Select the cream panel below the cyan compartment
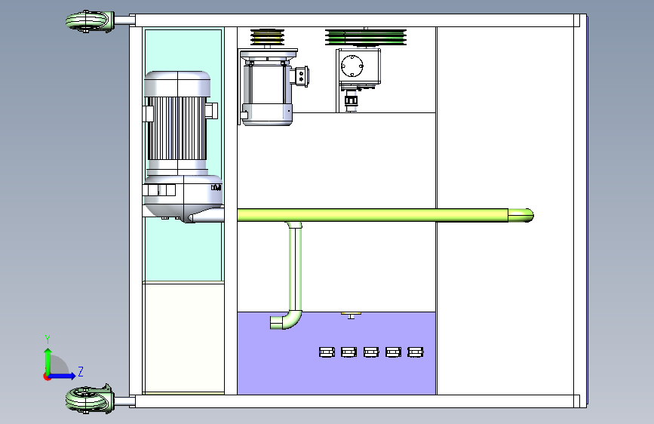Screen dimensions: 654x424 pyautogui.click(x=183, y=337)
